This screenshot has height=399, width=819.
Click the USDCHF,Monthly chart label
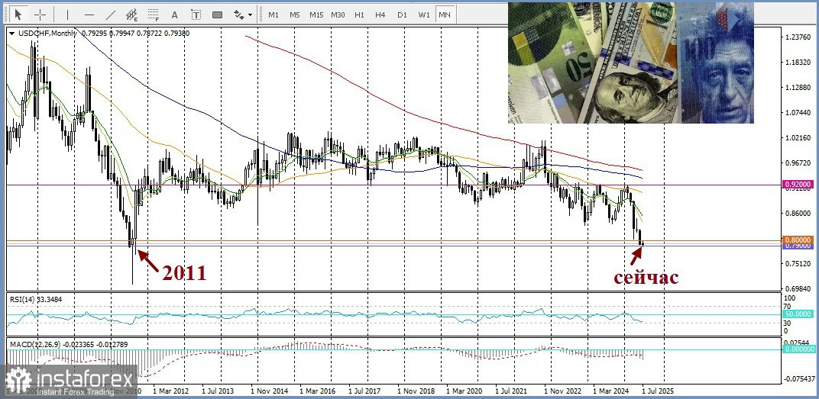(x=47, y=34)
